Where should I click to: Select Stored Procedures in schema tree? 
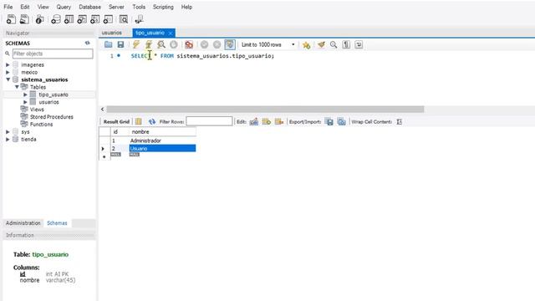[x=52, y=117]
